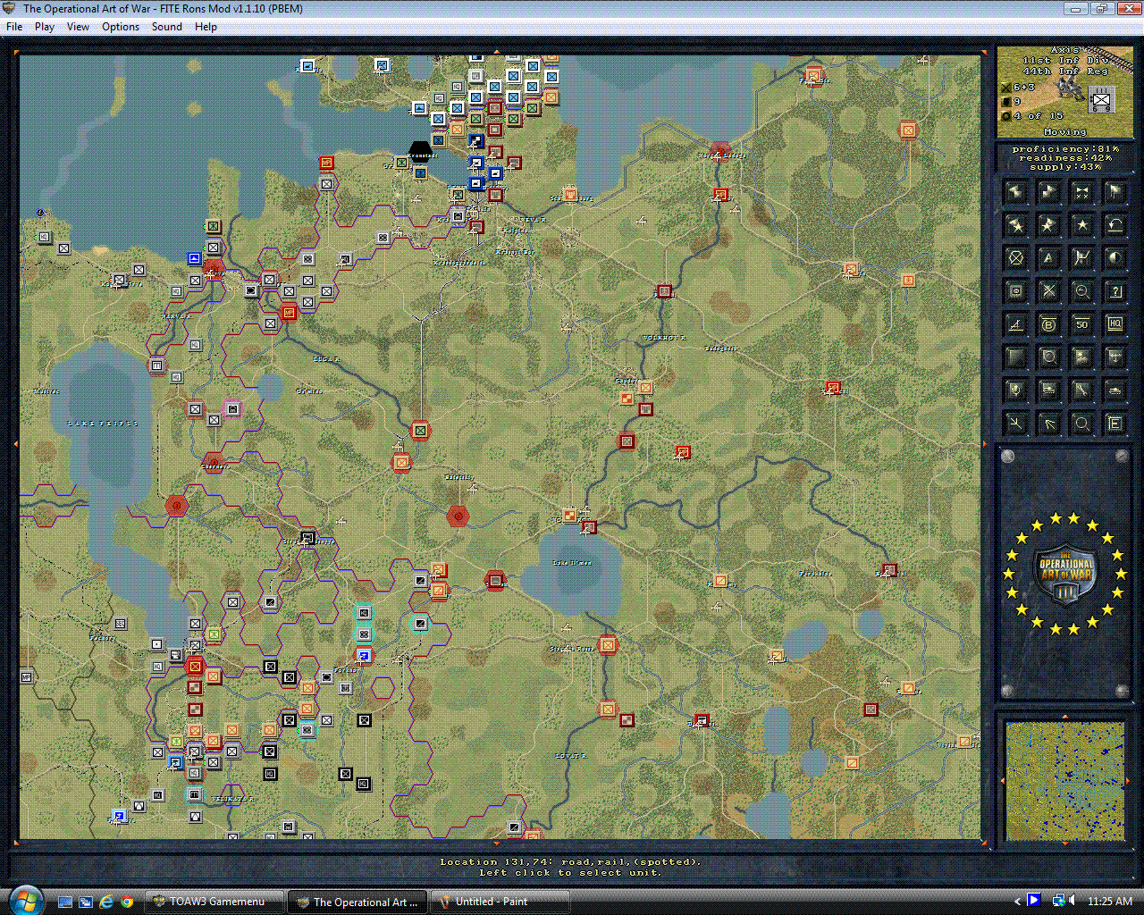This screenshot has width=1144, height=915.
Task: Click the unit counter icon in the info panel
Action: click(x=1101, y=100)
